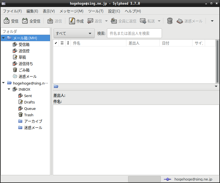Screen dimensions: 220x183
Task: Collapse the INBOX folder subtree
Action: point(9,89)
